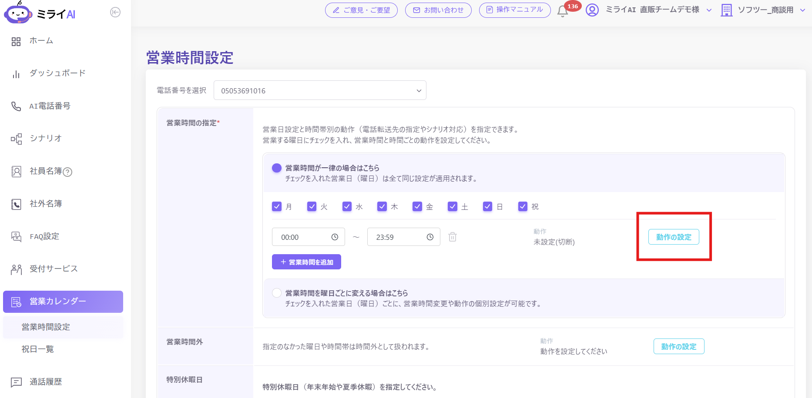Open the 操作マニュアル button
The image size is (812, 398).
(515, 10)
